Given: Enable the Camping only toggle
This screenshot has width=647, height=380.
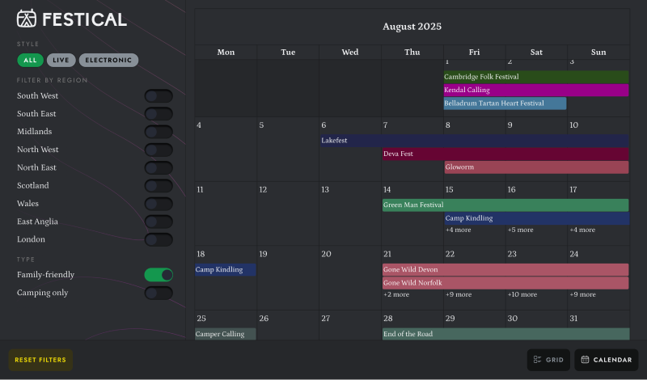Looking at the screenshot, I should (x=159, y=293).
